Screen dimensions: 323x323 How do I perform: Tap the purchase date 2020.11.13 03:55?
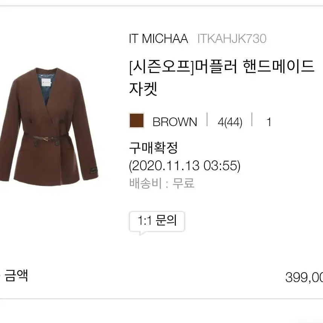(185, 166)
